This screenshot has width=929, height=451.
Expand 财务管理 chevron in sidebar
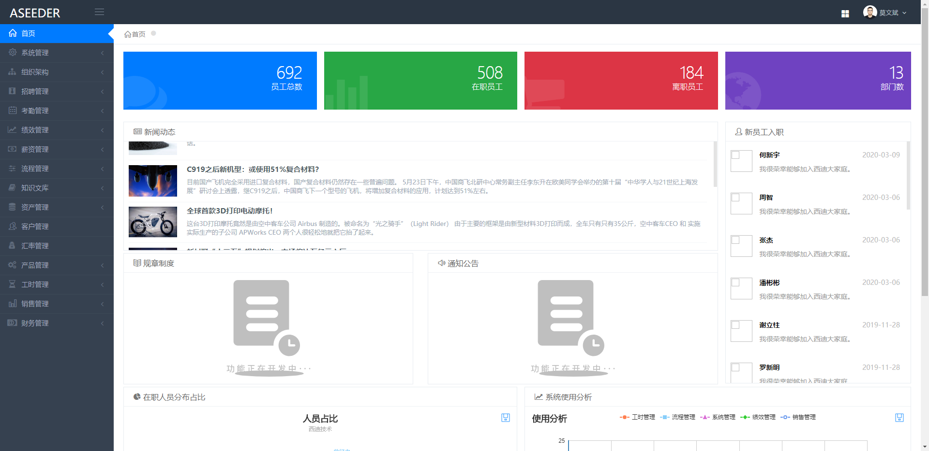(103, 323)
